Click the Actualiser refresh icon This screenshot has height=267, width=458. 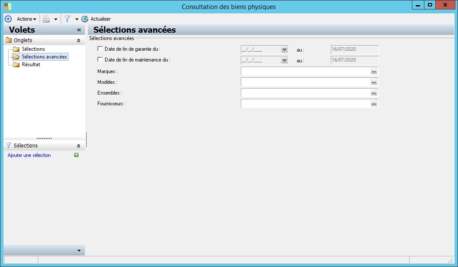click(x=85, y=19)
